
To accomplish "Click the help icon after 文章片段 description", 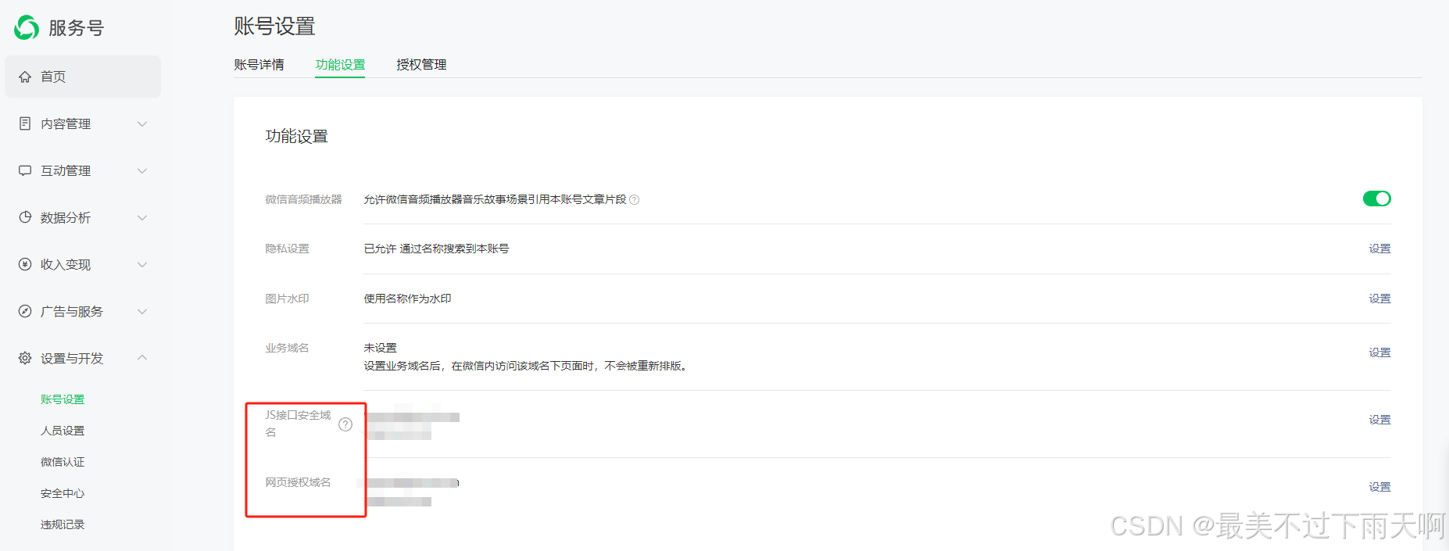I will point(635,200).
